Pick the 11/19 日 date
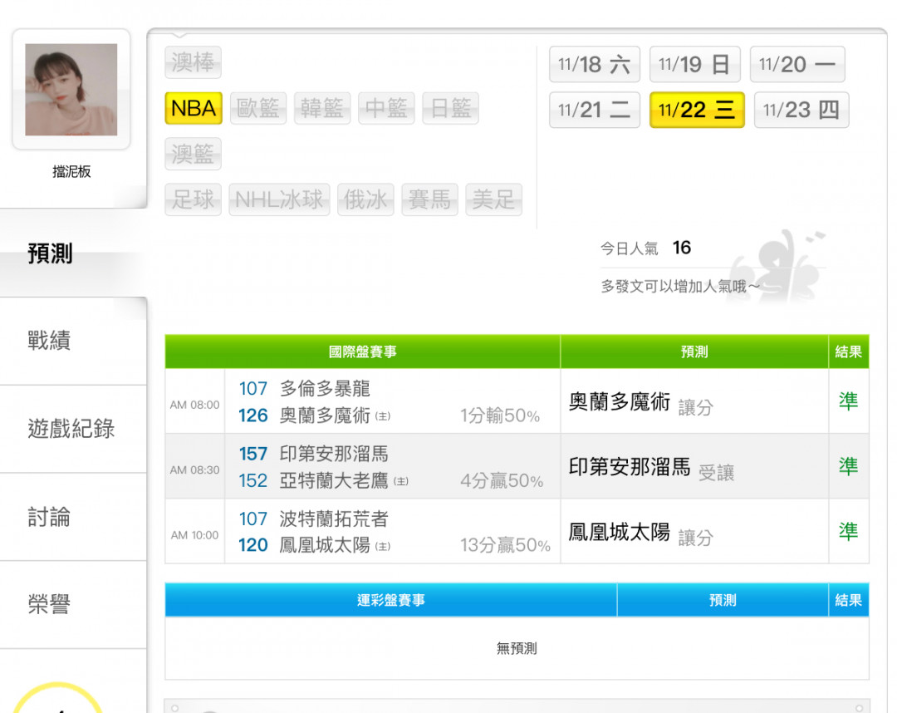Image resolution: width=897 pixels, height=713 pixels. pos(695,64)
